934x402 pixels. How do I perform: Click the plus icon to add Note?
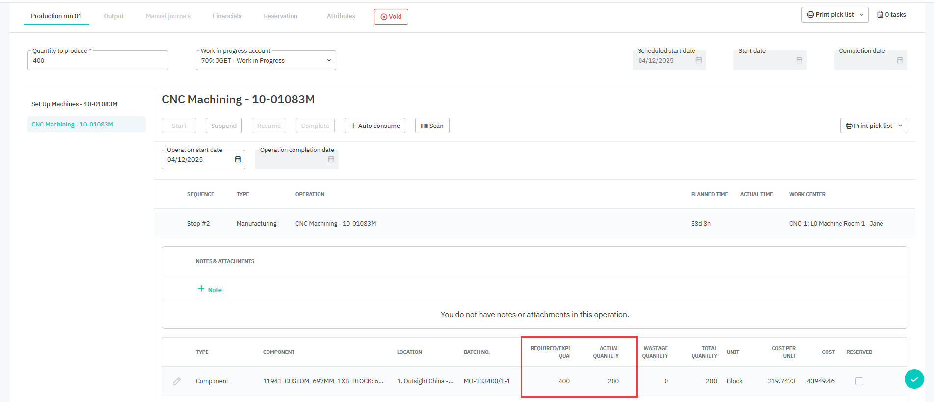coord(201,289)
